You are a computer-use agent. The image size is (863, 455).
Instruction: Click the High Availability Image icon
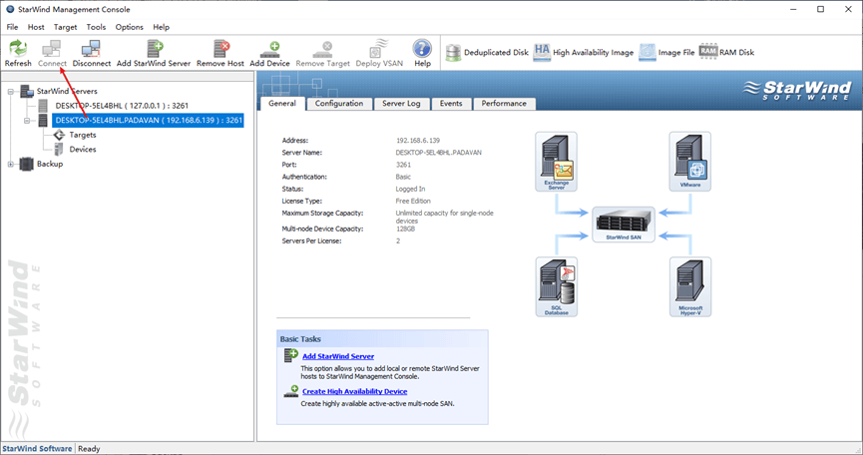click(542, 52)
